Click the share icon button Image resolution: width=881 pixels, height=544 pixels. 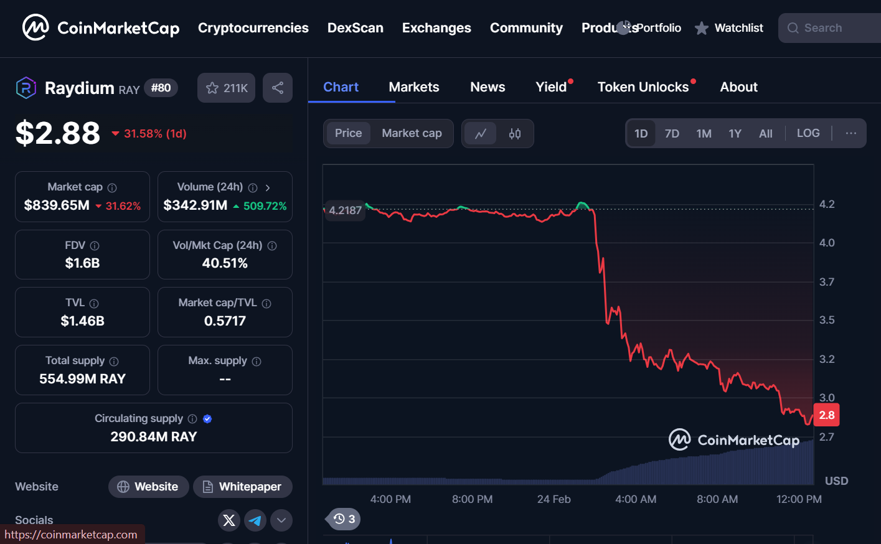click(278, 88)
